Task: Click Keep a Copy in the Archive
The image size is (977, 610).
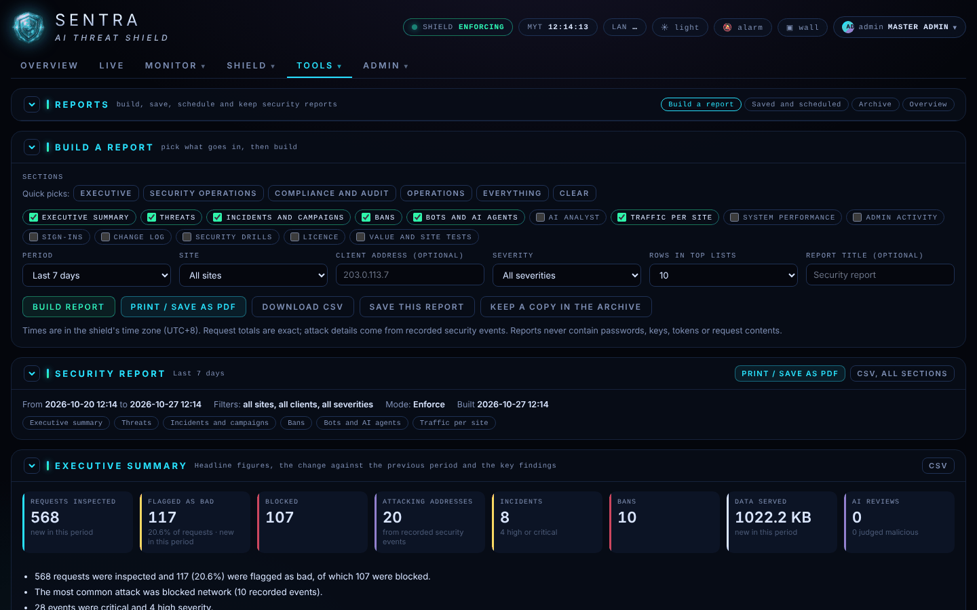Action: (566, 307)
